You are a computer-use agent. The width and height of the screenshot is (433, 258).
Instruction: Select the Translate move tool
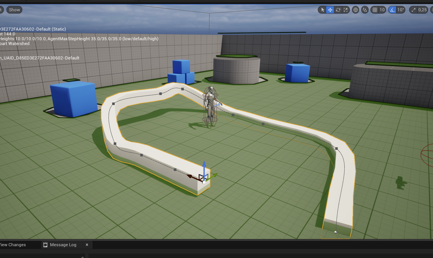tap(330, 10)
